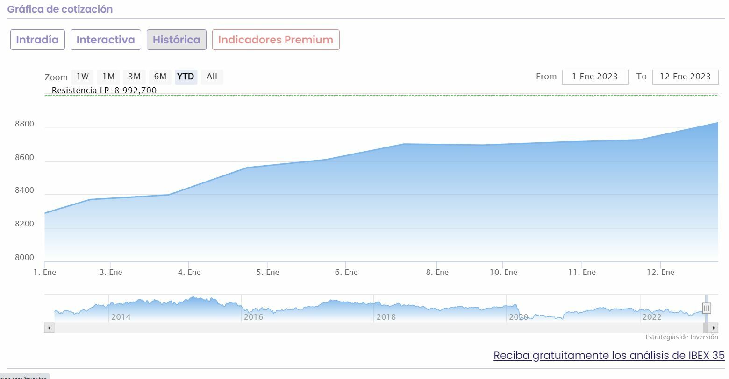
Task: Choose the 1M zoom range
Action: (x=108, y=77)
